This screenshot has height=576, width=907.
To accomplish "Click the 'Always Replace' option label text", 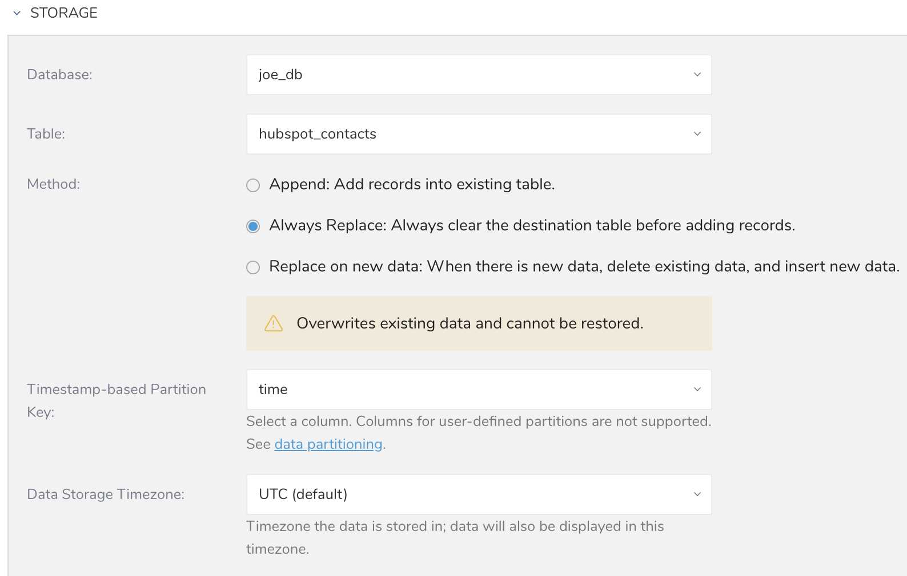I will point(531,225).
